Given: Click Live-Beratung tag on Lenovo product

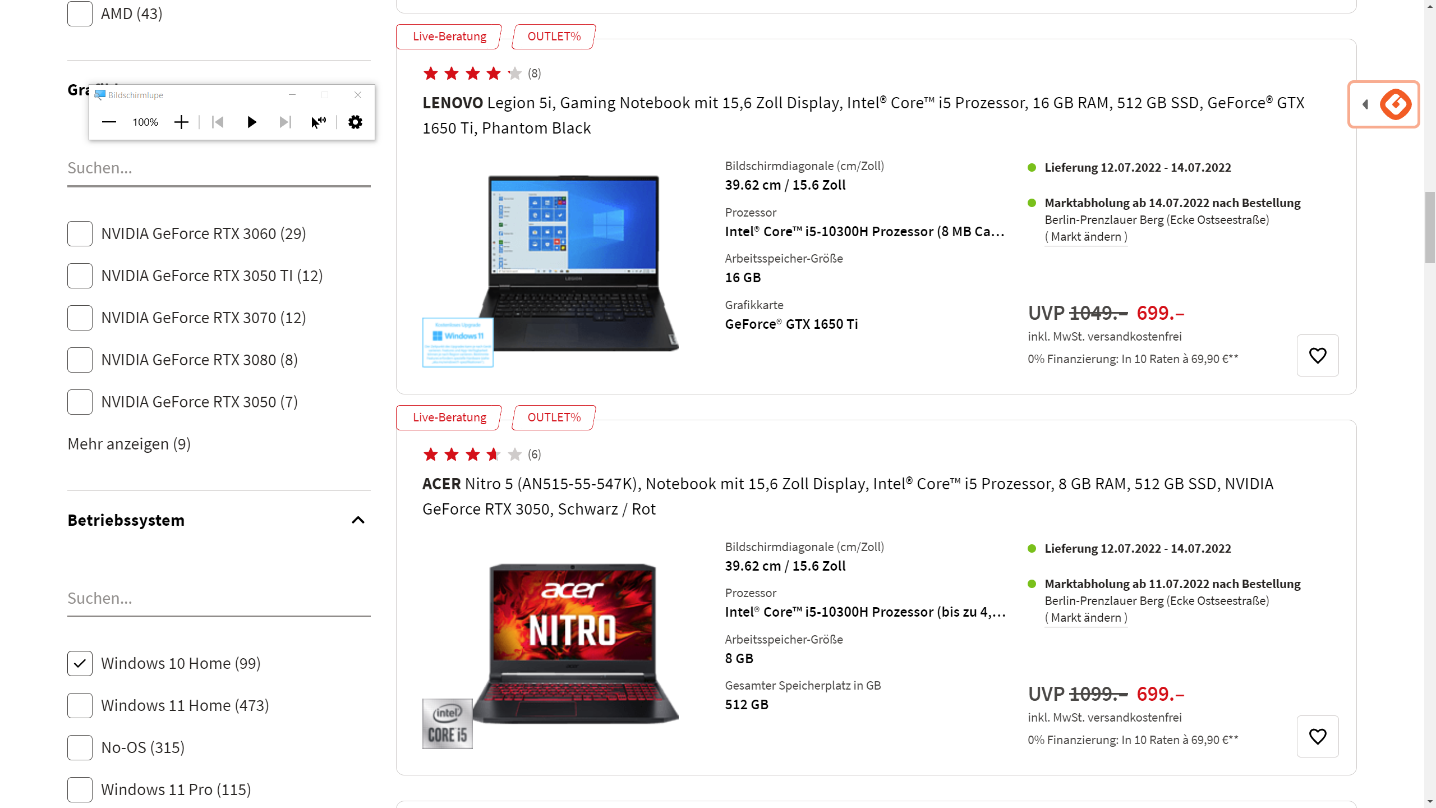Looking at the screenshot, I should (449, 36).
